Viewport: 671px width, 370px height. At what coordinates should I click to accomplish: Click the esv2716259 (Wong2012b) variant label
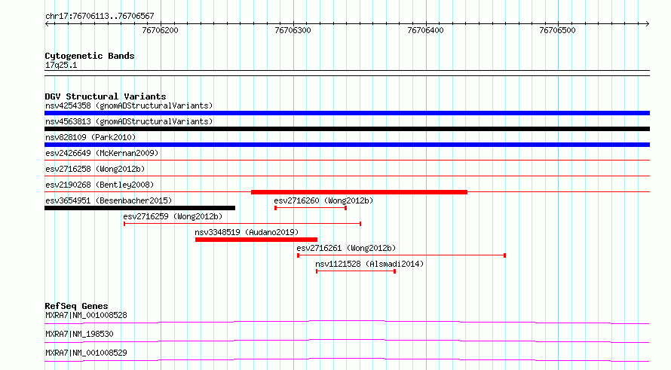(x=173, y=216)
